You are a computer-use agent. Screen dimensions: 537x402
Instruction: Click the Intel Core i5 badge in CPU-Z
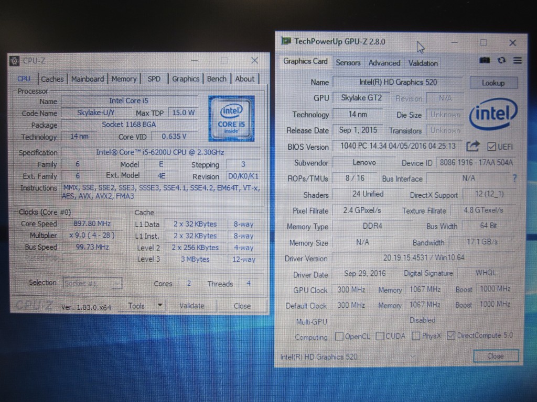[x=231, y=118]
